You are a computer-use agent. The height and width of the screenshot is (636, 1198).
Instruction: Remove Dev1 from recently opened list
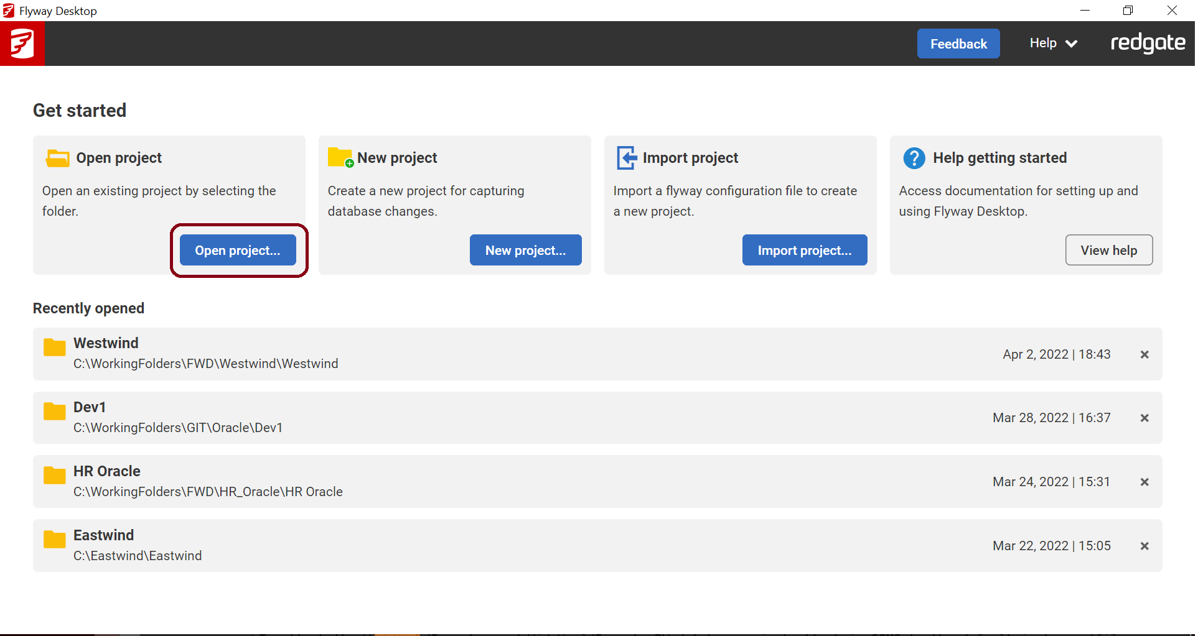pyautogui.click(x=1144, y=418)
